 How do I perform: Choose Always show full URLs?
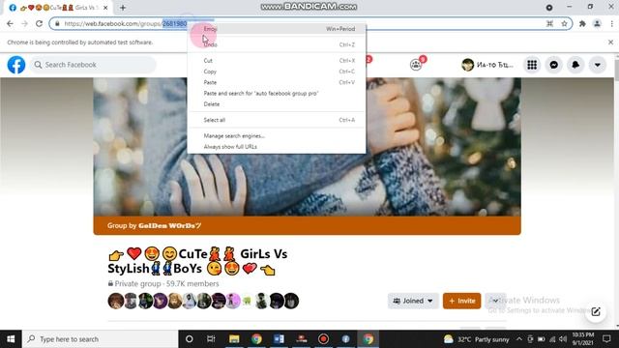click(277, 147)
